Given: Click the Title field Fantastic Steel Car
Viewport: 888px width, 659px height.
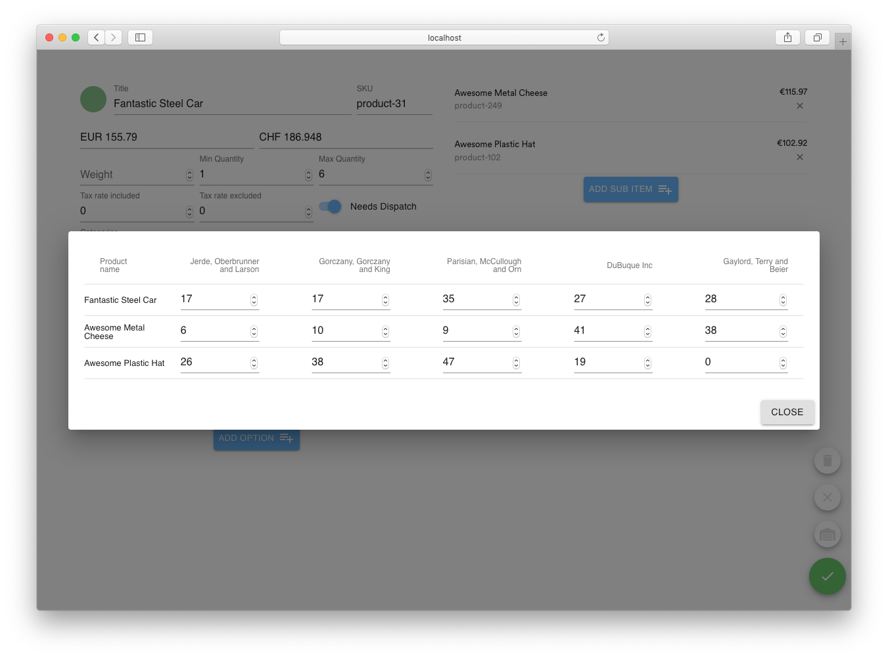Looking at the screenshot, I should pos(232,104).
